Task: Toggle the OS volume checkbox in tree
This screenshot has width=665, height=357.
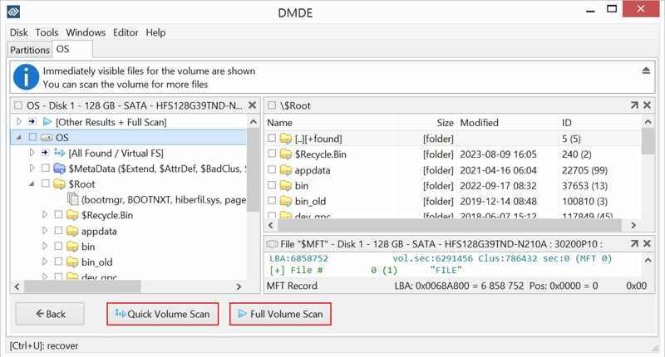Action: (x=32, y=137)
